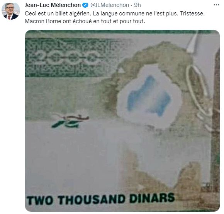The width and height of the screenshot is (224, 214).
Task: Open the @JLMelenchon handle link
Action: pos(110,5)
